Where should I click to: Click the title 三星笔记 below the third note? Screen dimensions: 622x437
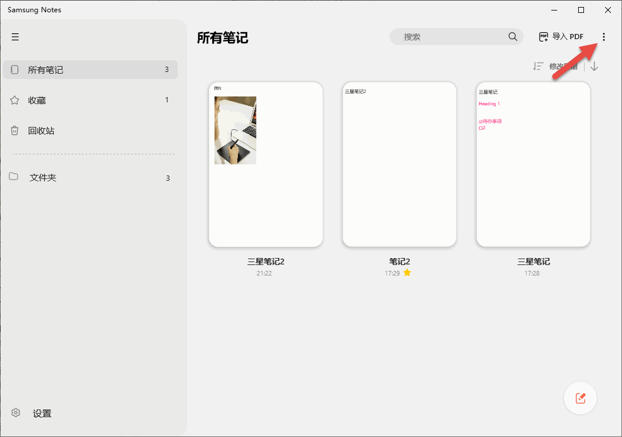(533, 261)
